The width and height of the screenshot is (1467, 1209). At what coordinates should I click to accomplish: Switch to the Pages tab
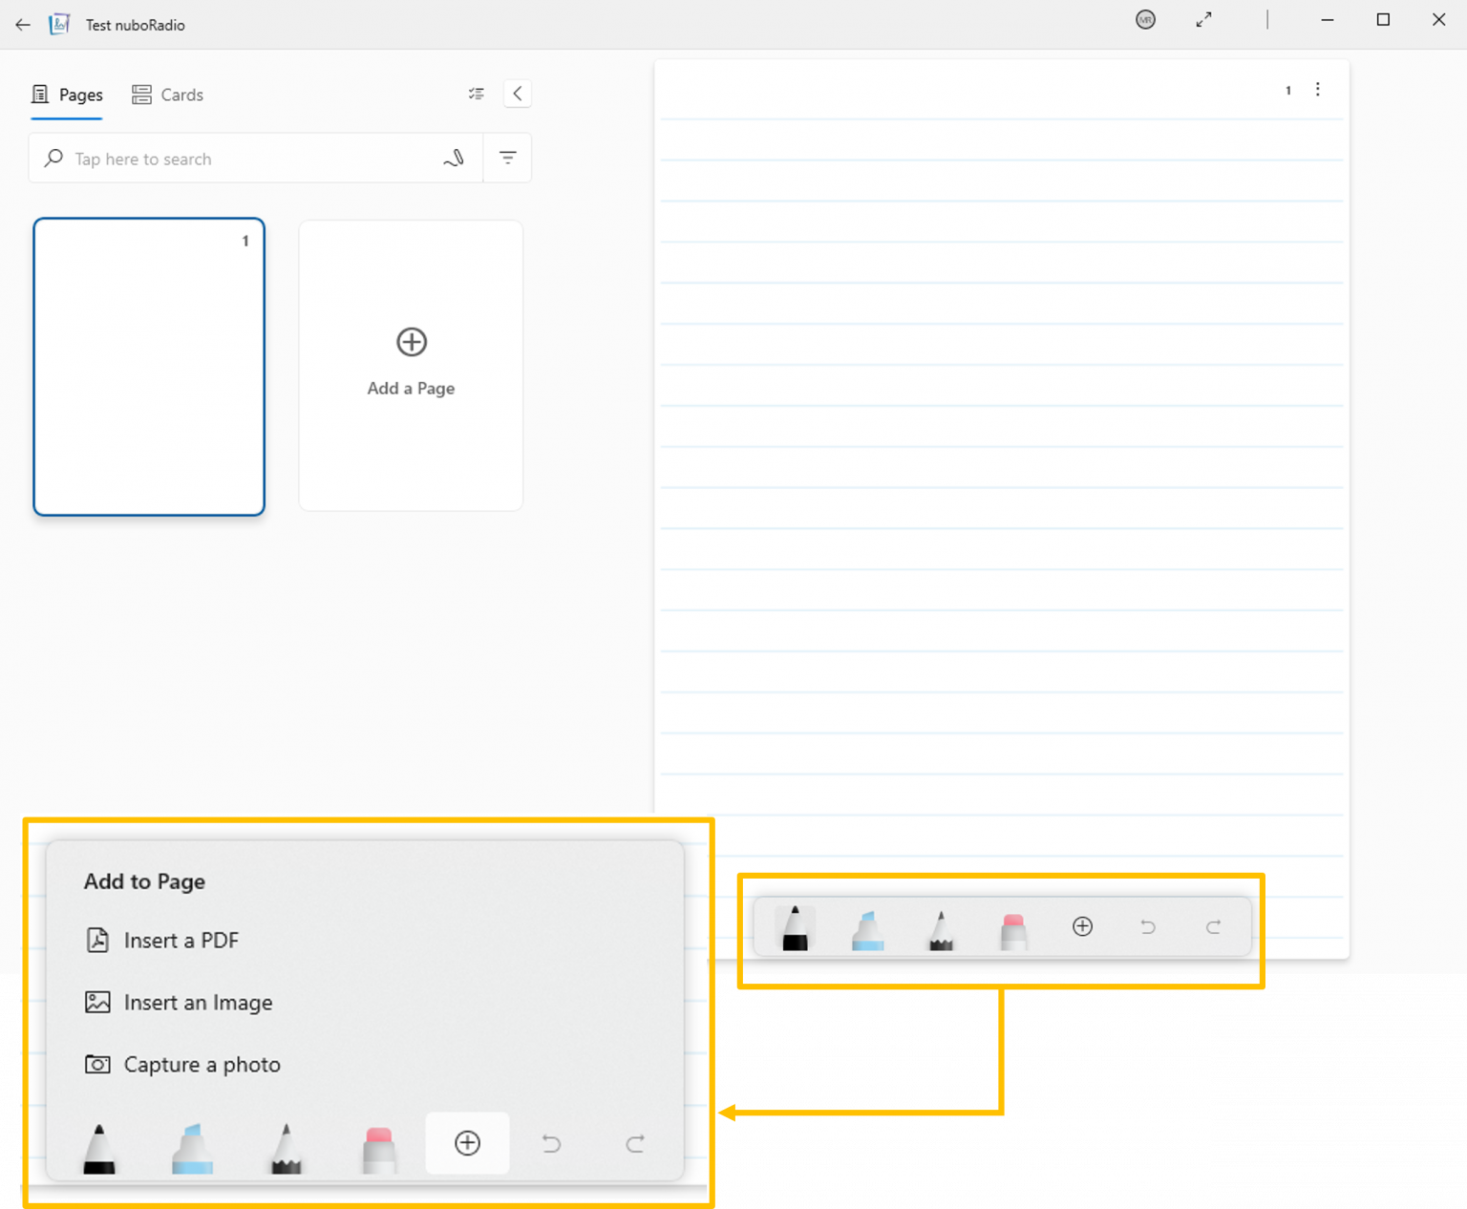point(66,95)
